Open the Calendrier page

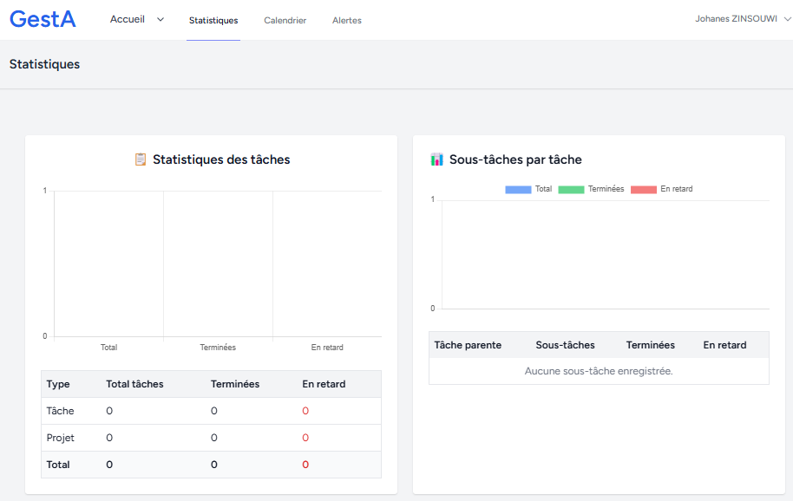[x=285, y=21]
